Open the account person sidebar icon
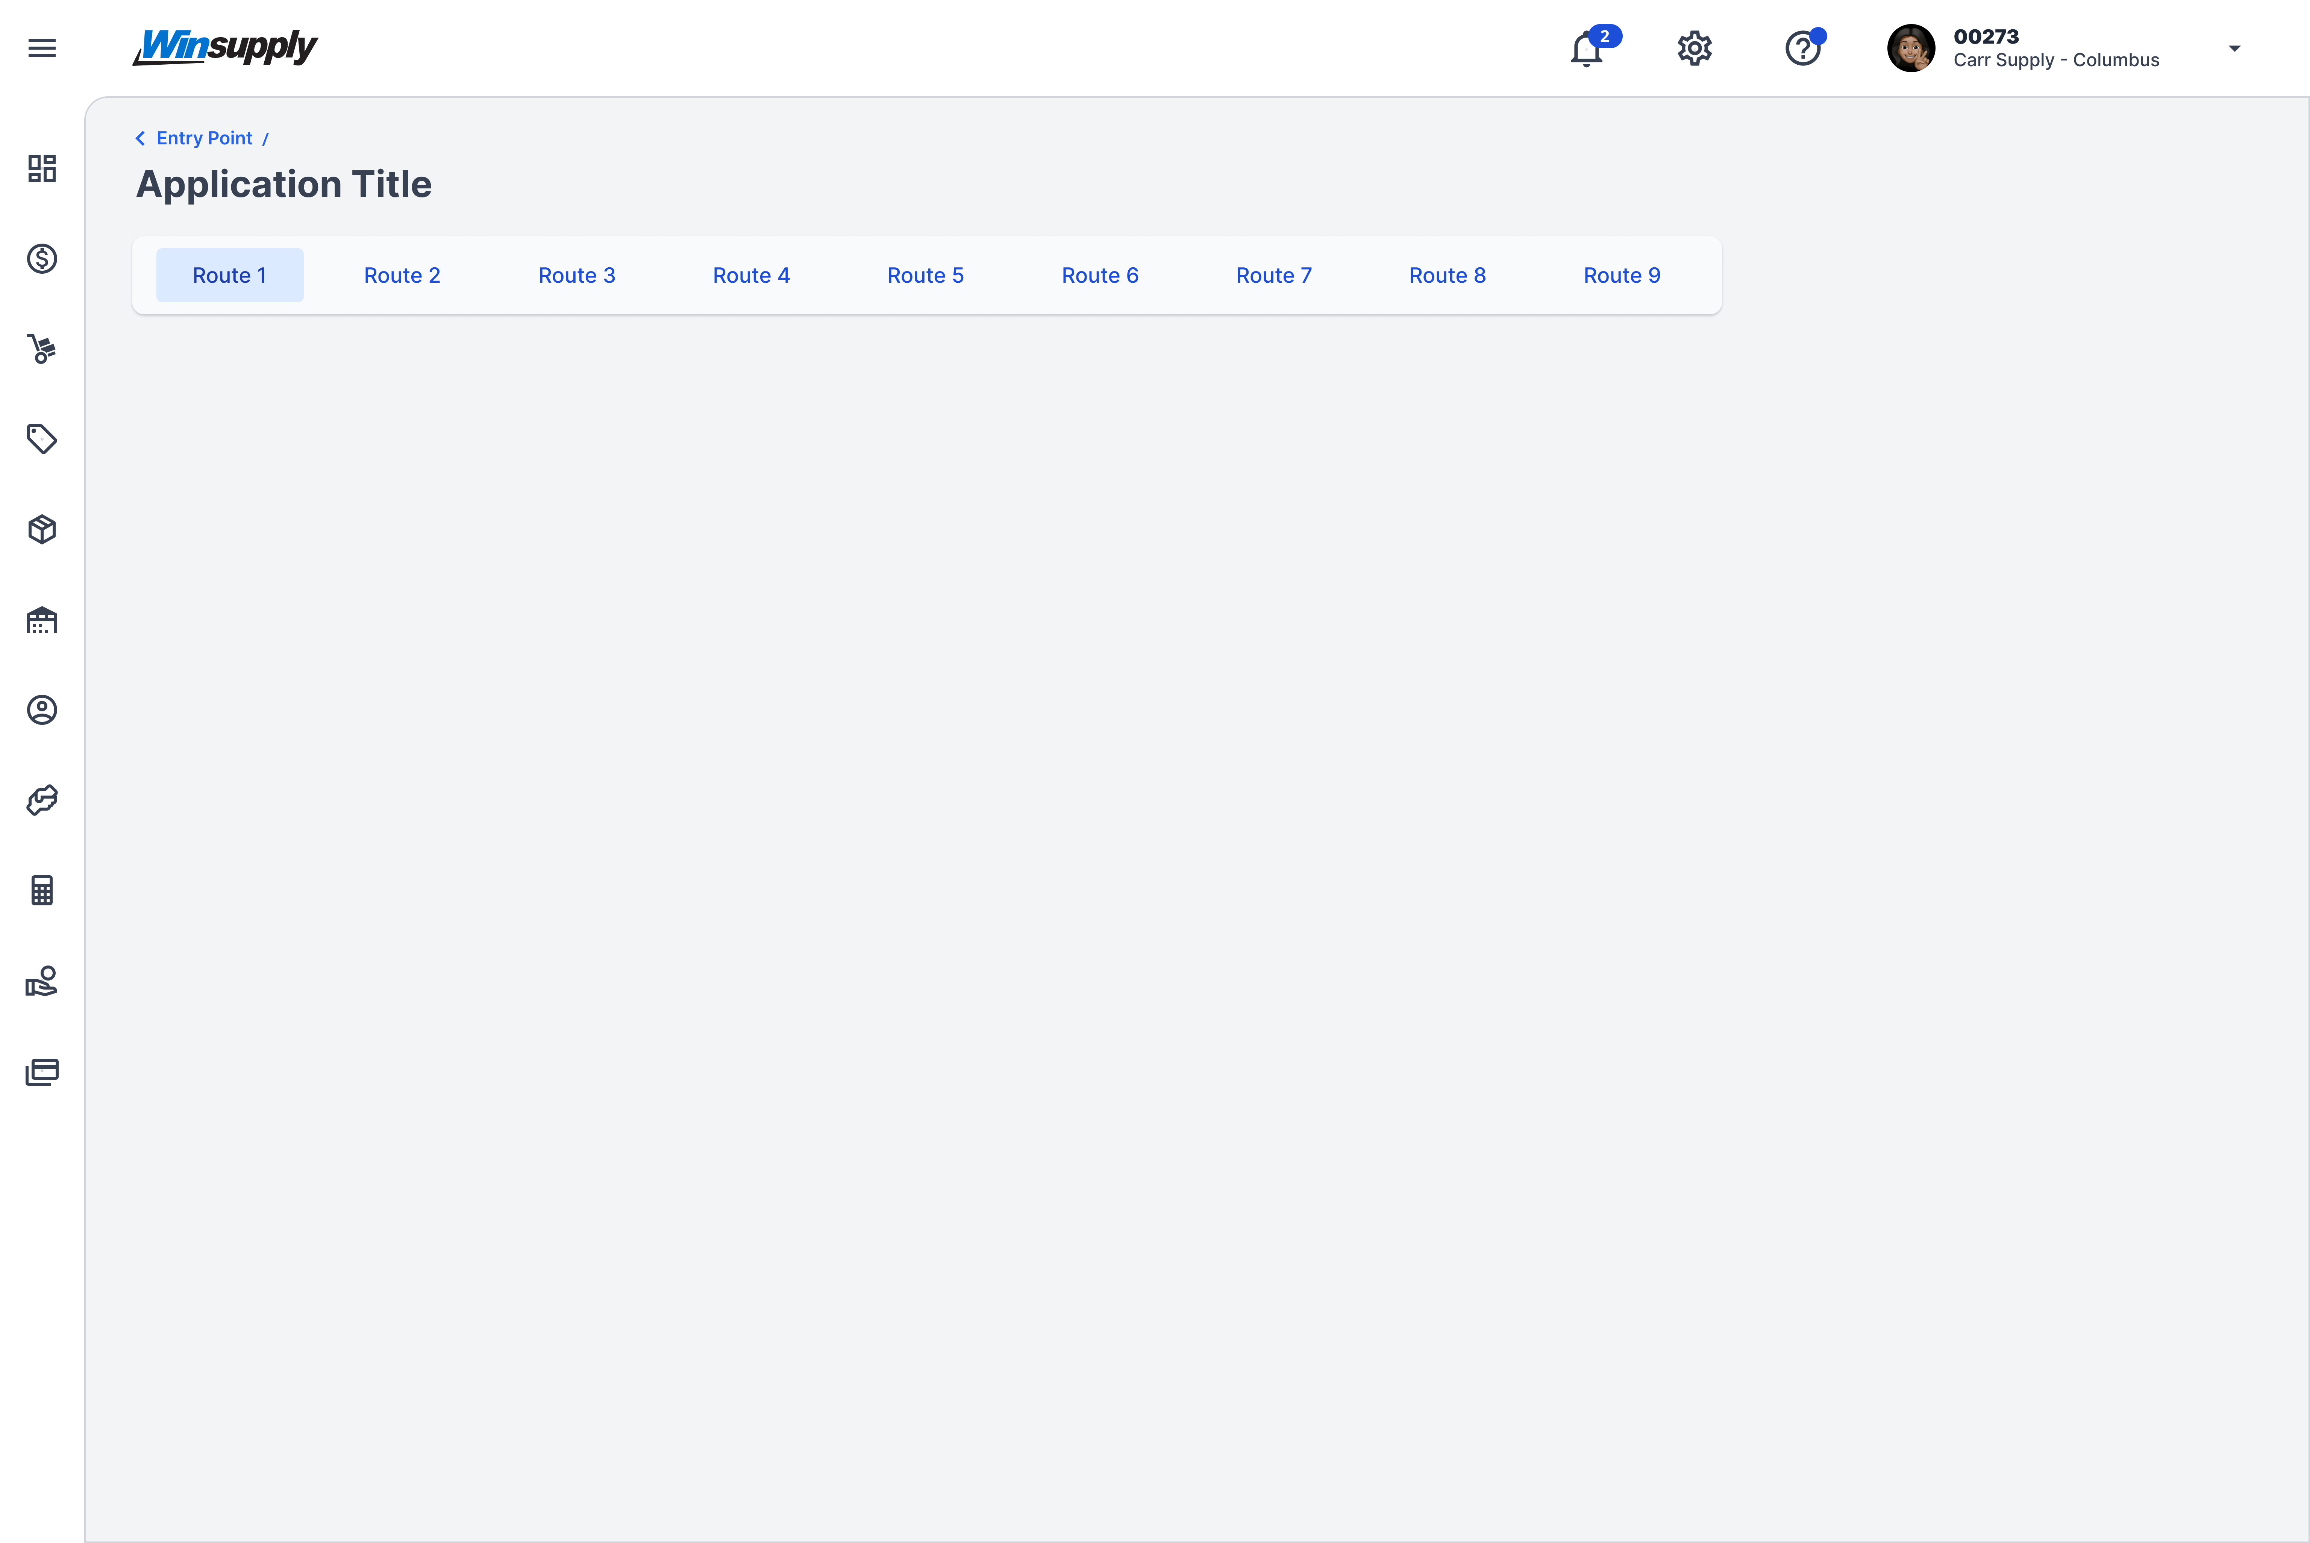The height and width of the screenshot is (1543, 2310). 41,709
